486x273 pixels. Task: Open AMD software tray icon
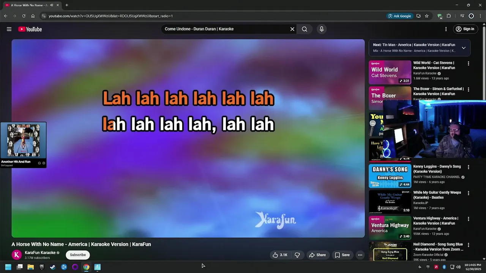pyautogui.click(x=436, y=267)
